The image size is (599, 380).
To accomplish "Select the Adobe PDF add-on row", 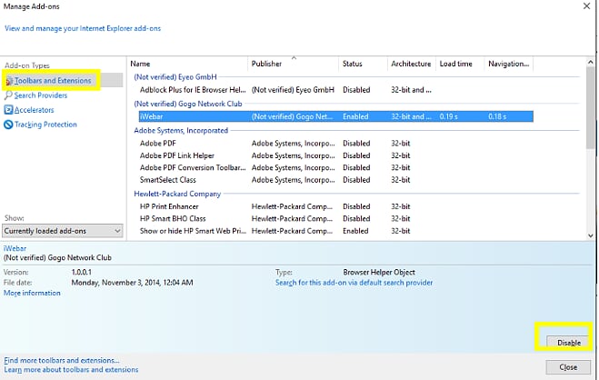I will click(x=336, y=144).
